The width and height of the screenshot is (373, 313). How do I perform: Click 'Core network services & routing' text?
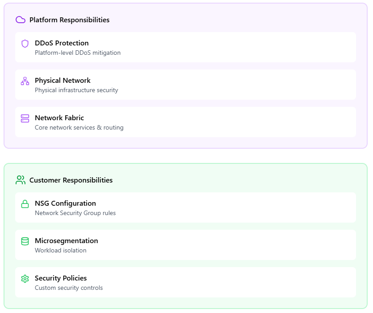pos(79,127)
